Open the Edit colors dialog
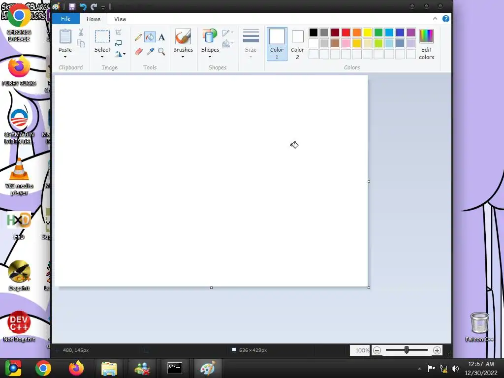 (426, 44)
